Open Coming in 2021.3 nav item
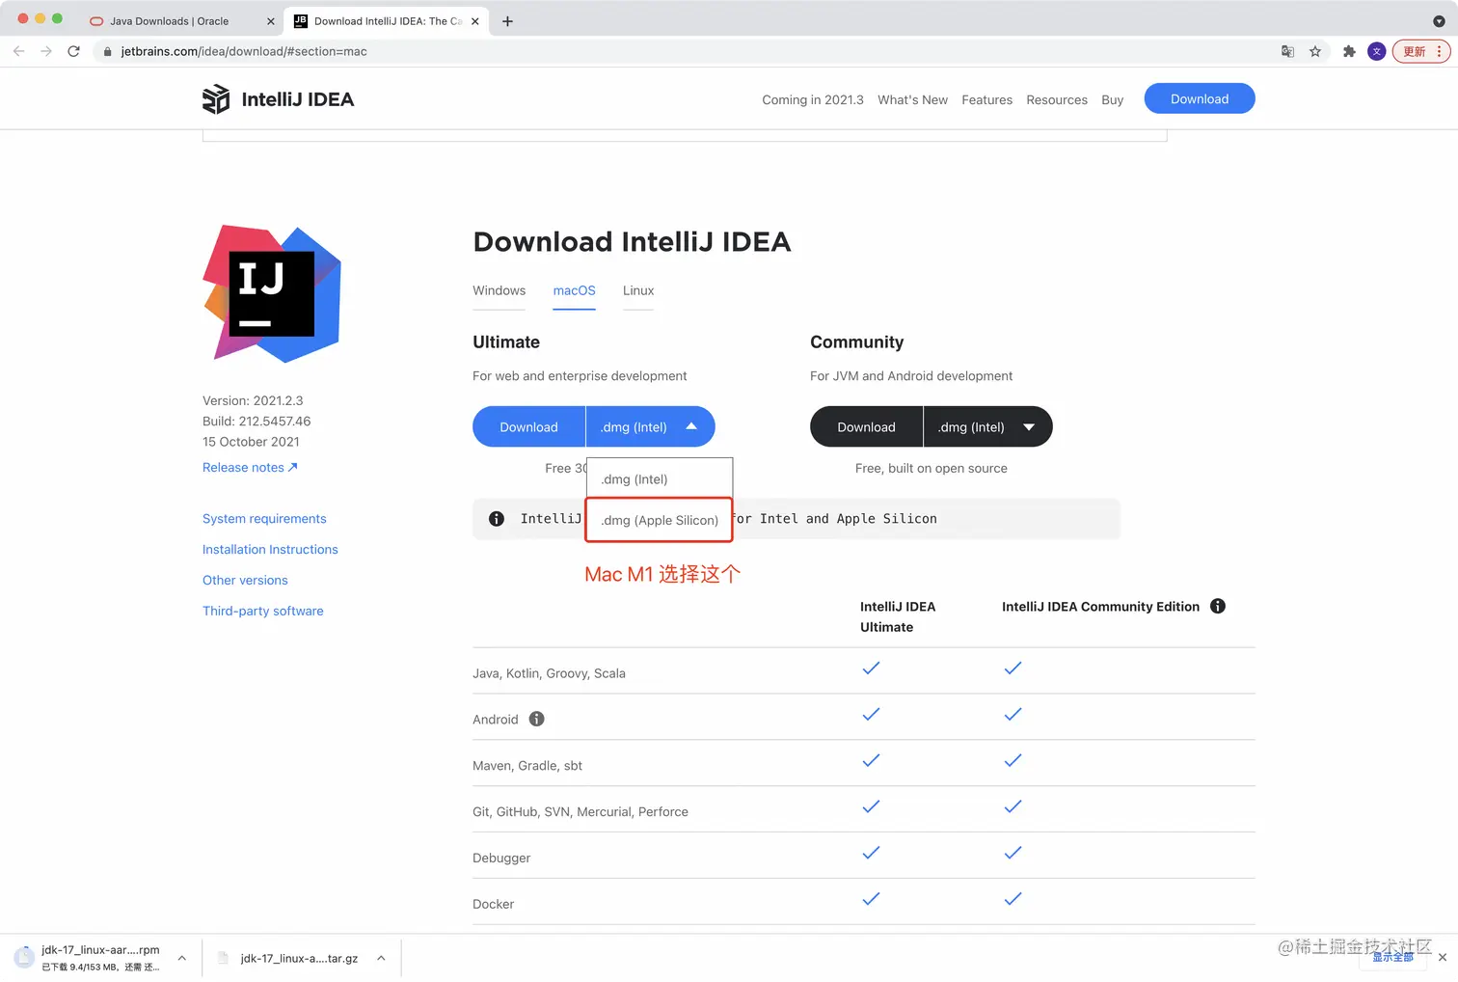1458x982 pixels. (x=813, y=99)
